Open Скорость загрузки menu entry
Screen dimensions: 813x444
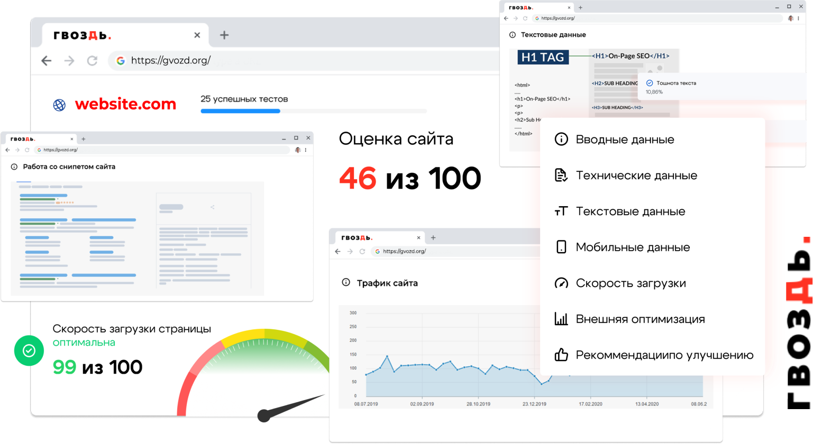(x=631, y=283)
